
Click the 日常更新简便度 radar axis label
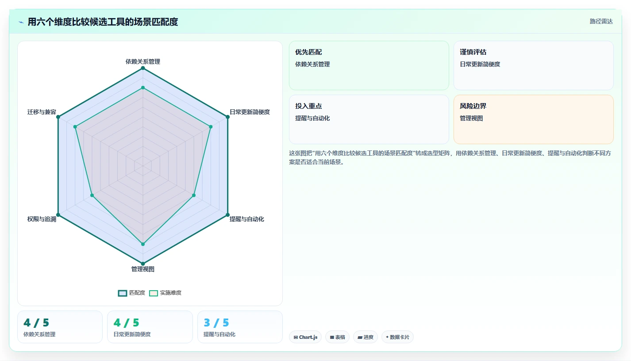[250, 112]
